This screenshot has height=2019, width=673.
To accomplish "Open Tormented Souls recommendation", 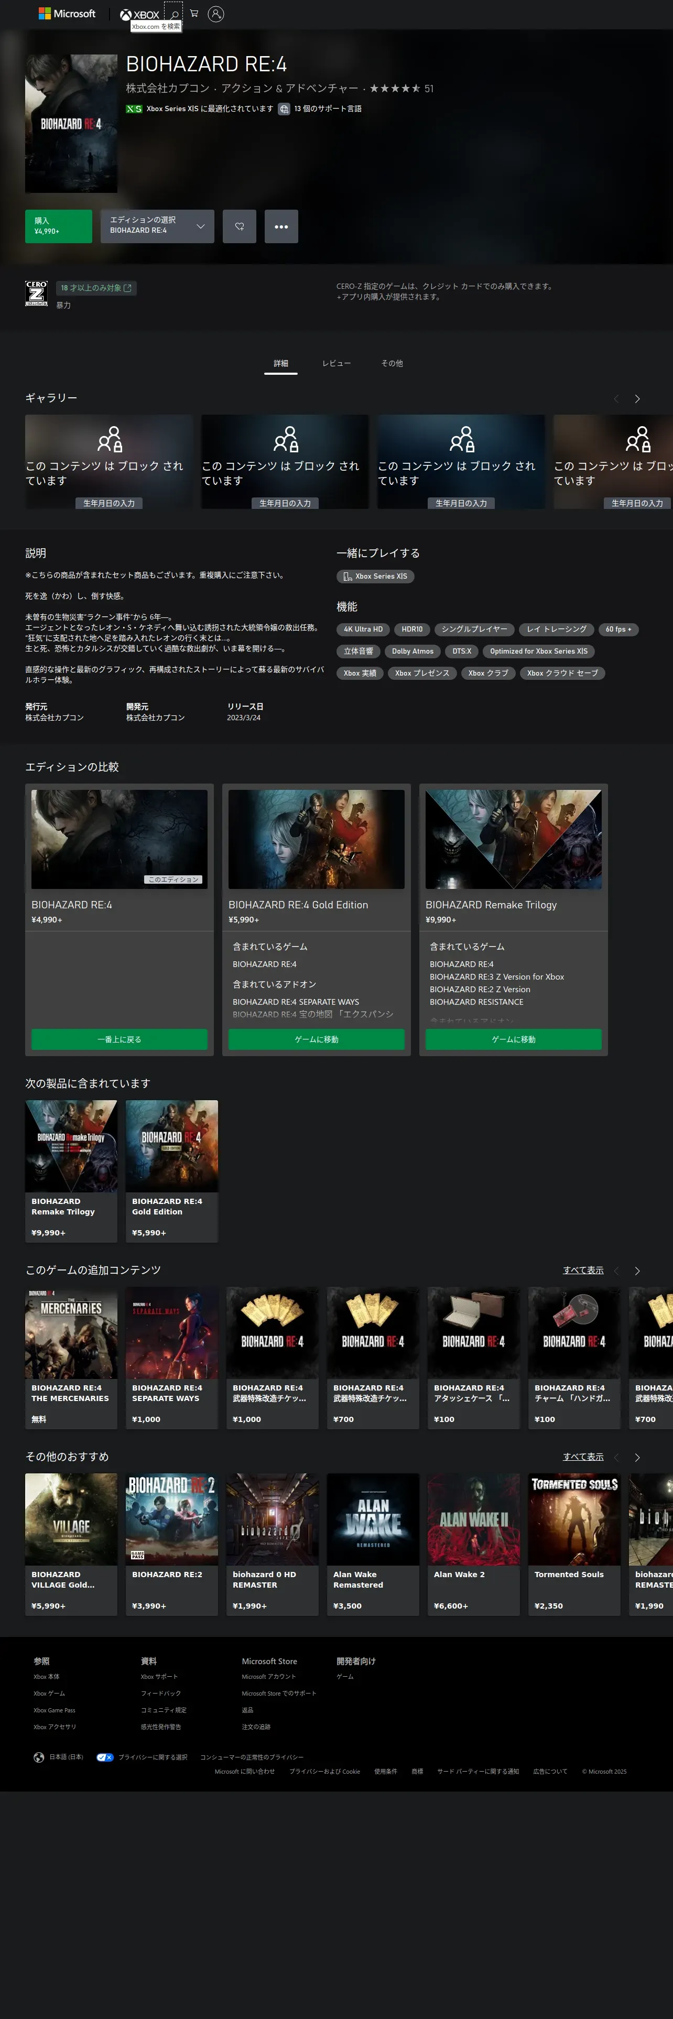I will point(574,1544).
